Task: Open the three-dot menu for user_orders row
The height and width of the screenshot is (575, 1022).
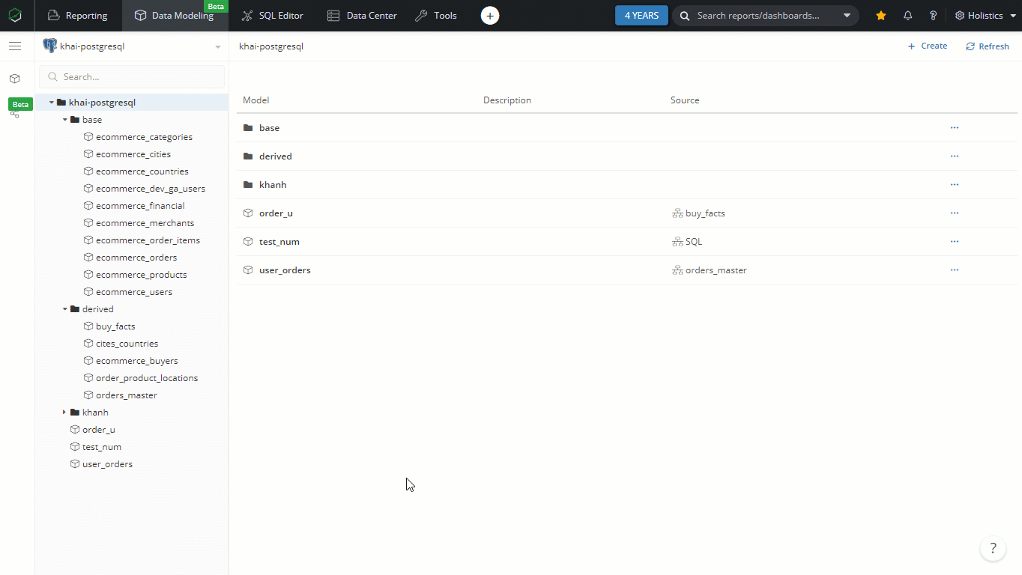Action: pos(955,270)
